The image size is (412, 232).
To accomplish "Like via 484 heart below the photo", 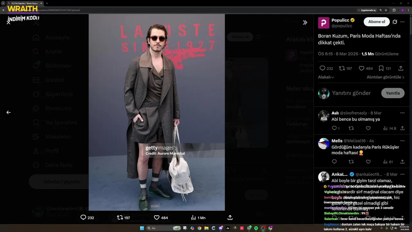I will click(161, 217).
